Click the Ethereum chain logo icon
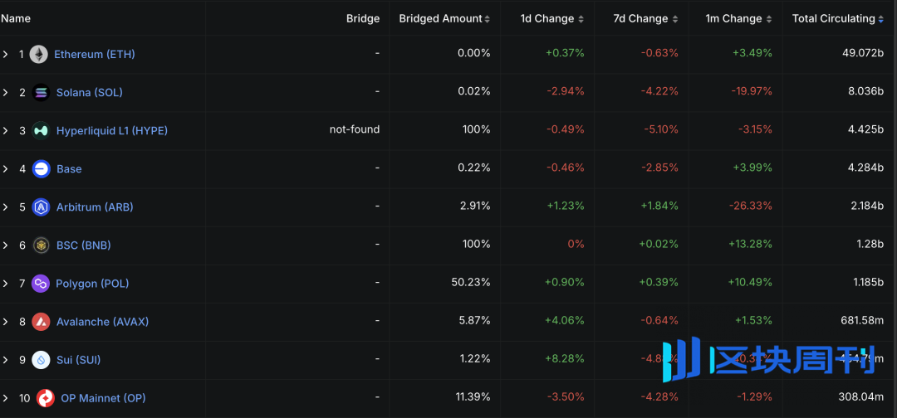The image size is (897, 418). pos(39,54)
